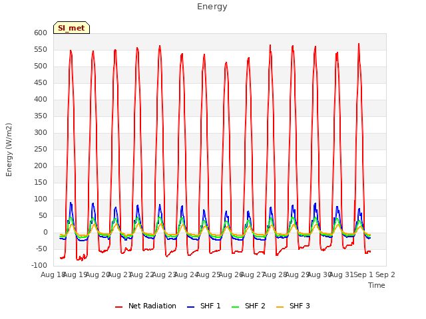Click the -50 y-axis tick label

(42, 249)
